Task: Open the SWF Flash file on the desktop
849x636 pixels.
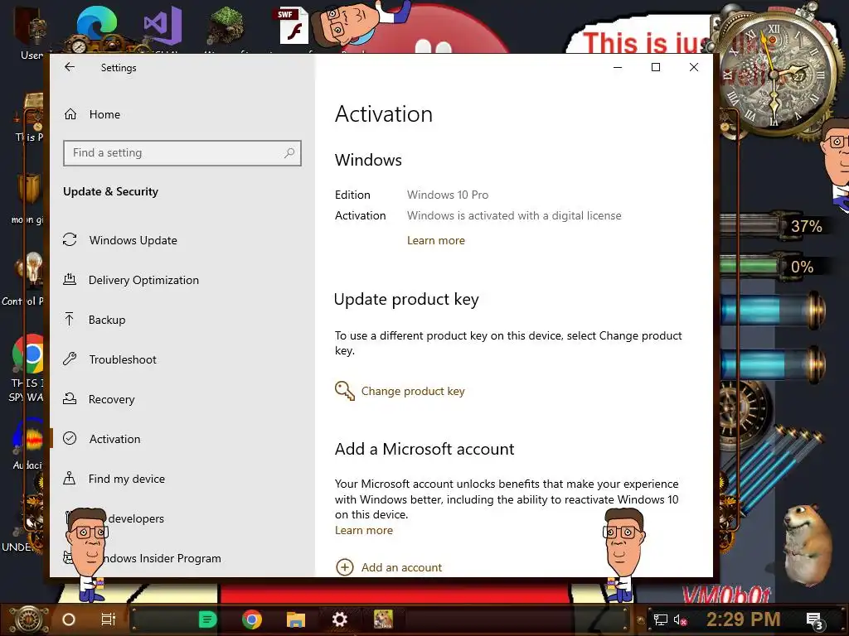Action: click(294, 26)
